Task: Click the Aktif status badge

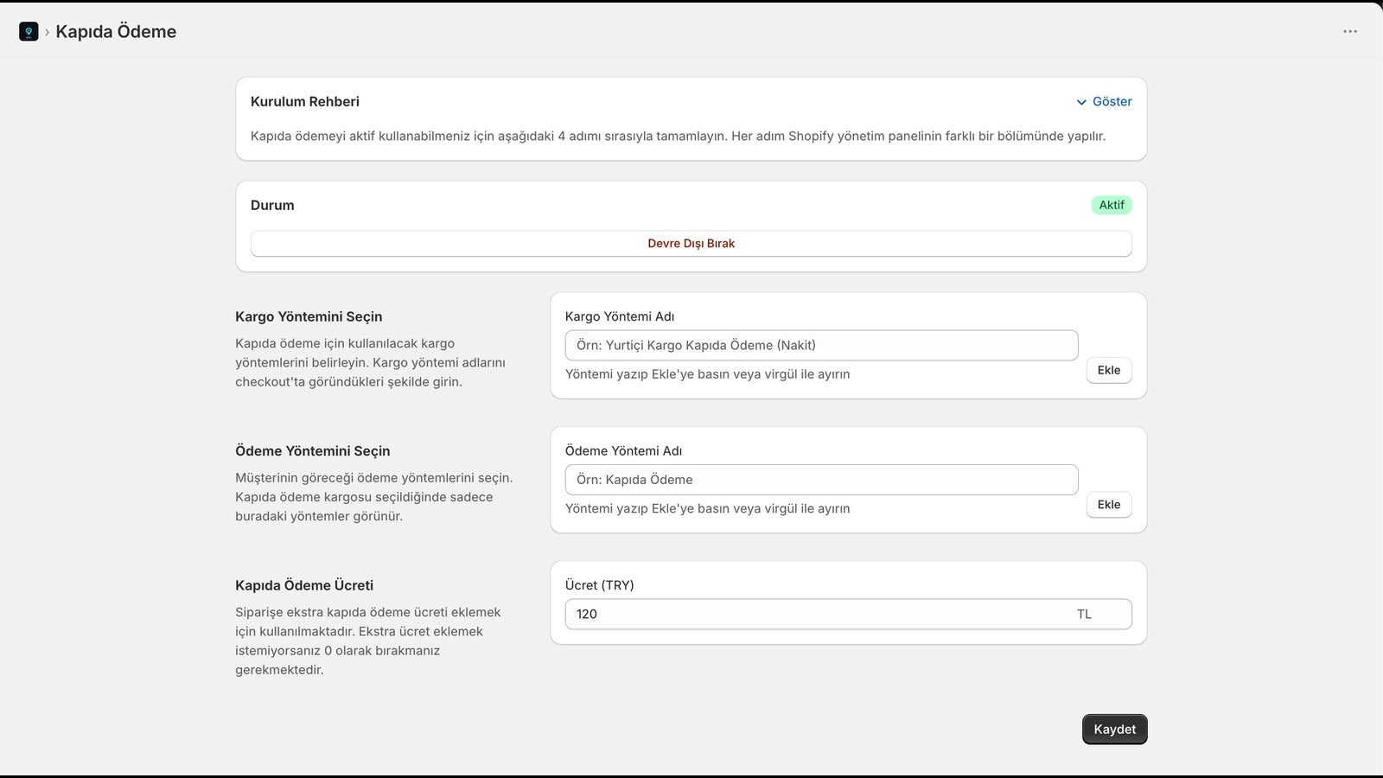Action: [x=1112, y=205]
